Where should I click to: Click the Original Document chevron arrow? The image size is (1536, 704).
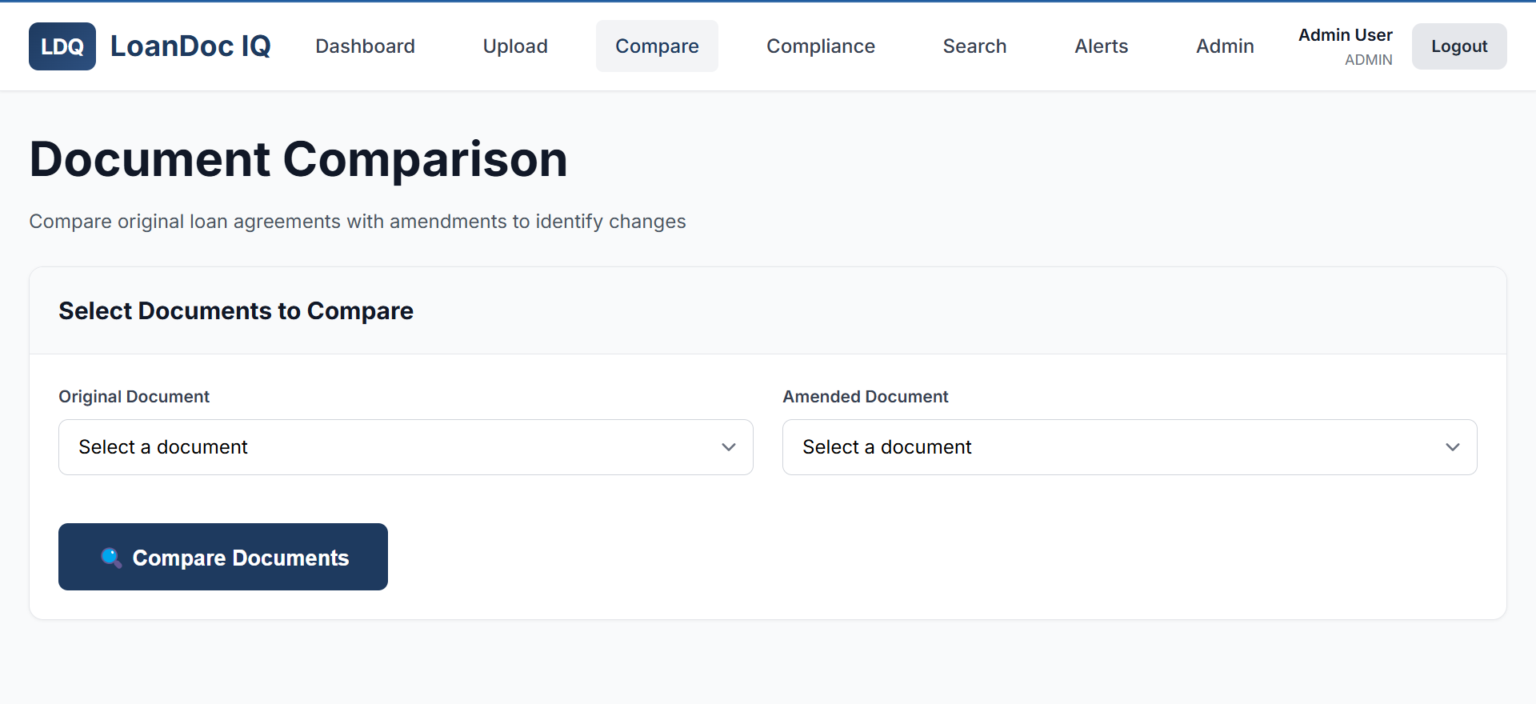pyautogui.click(x=728, y=447)
